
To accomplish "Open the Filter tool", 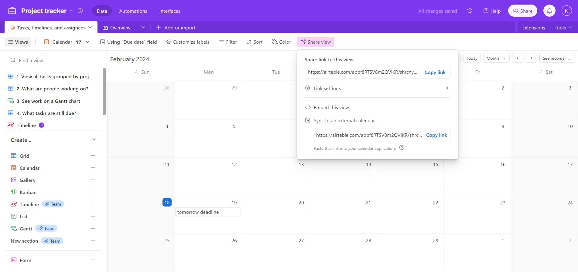I will 228,42.
